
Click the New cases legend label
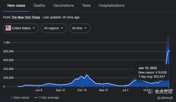pyautogui.click(x=22, y=98)
